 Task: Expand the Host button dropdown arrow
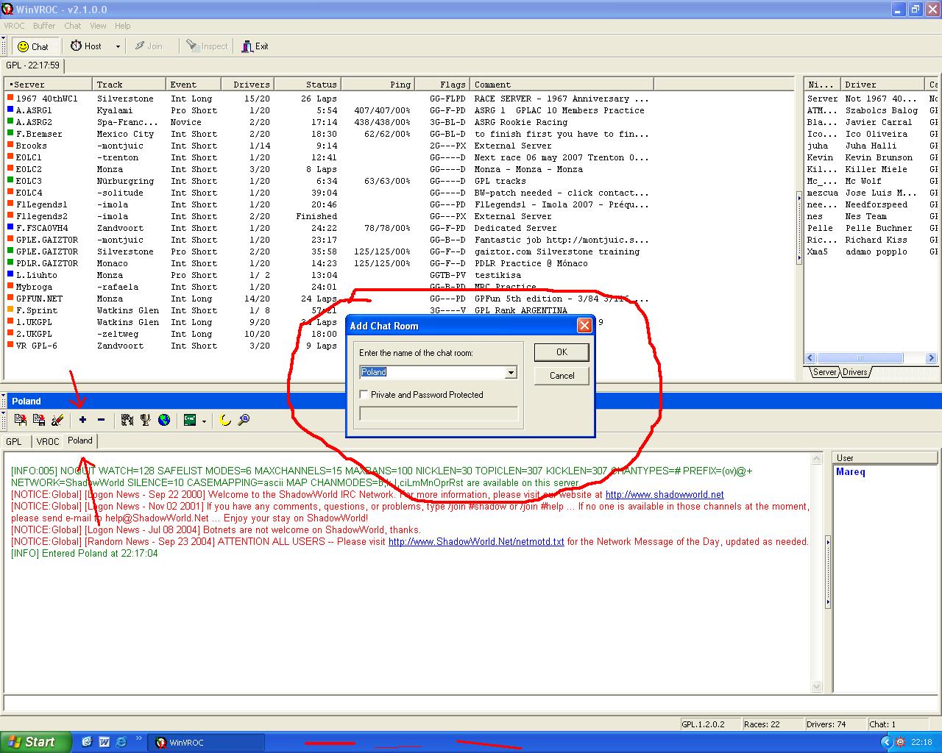click(118, 46)
